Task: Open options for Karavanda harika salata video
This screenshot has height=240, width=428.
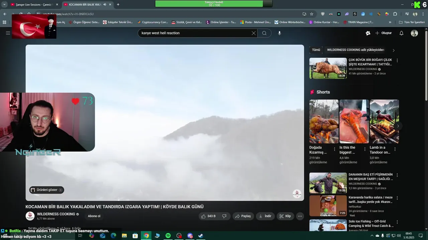Action: 397,198
